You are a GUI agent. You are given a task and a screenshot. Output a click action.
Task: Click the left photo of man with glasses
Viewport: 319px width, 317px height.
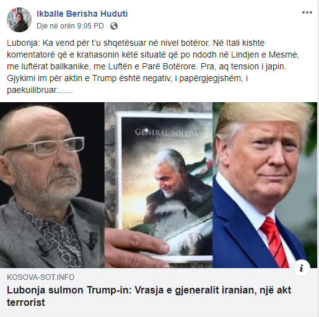52,185
